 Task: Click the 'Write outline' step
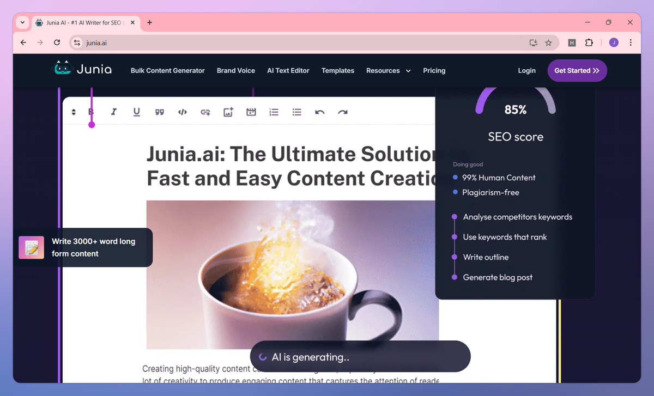coord(486,257)
